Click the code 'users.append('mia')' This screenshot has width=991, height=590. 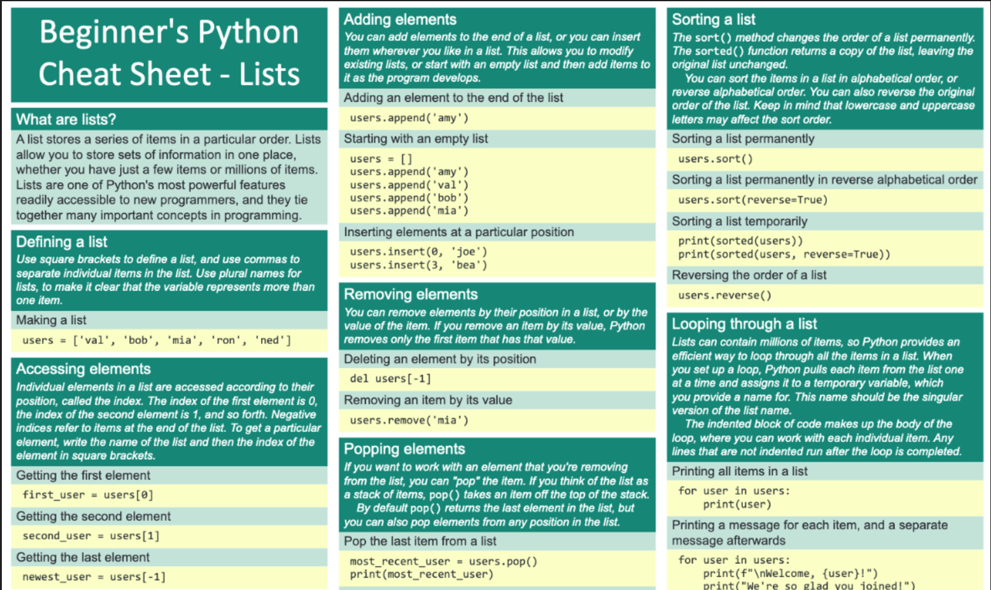click(x=409, y=211)
